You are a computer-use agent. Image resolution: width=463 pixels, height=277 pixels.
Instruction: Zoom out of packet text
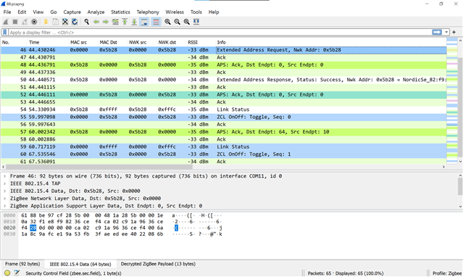(x=178, y=22)
